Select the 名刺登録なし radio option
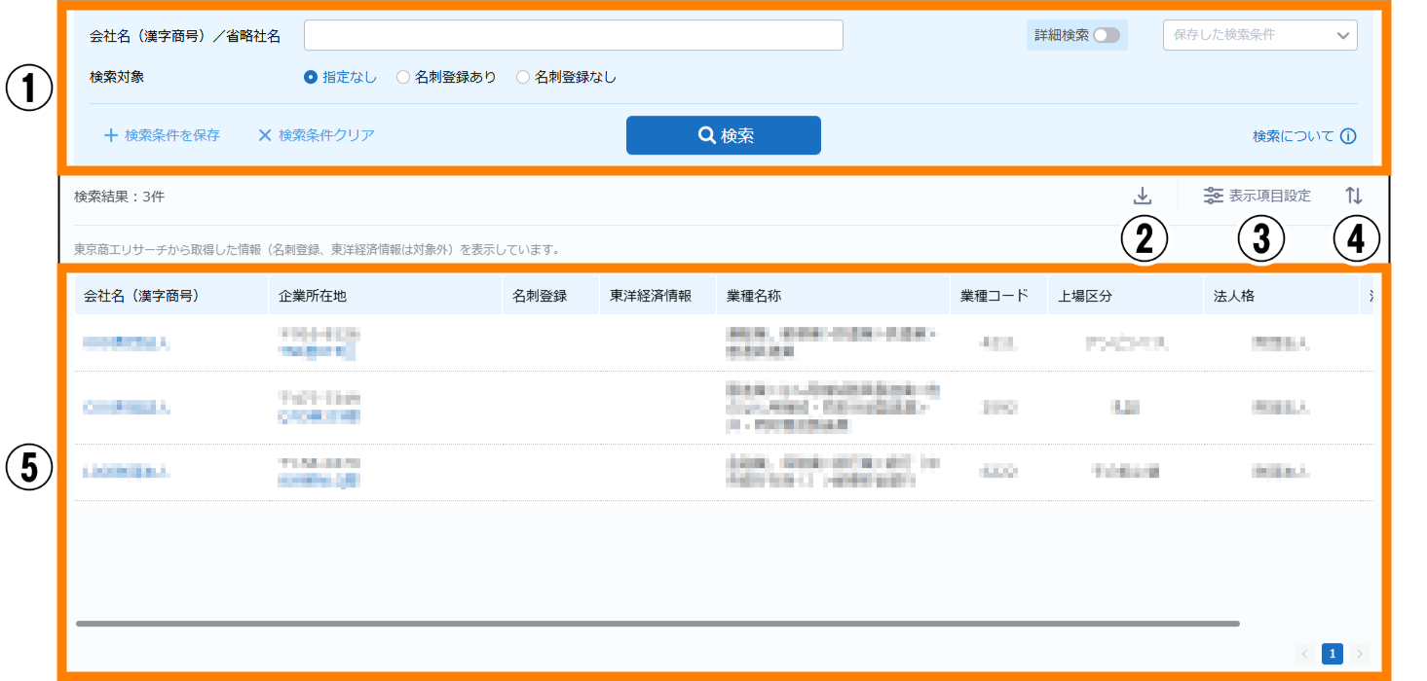This screenshot has height=681, width=1427. pos(523,77)
